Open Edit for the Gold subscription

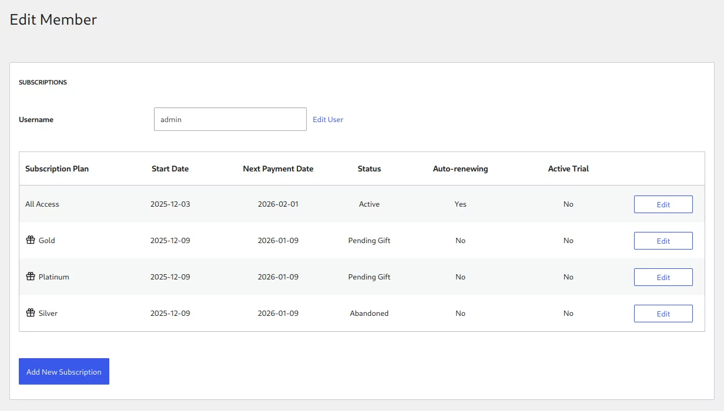pos(663,241)
